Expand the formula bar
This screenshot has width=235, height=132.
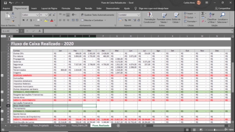coord(232,31)
